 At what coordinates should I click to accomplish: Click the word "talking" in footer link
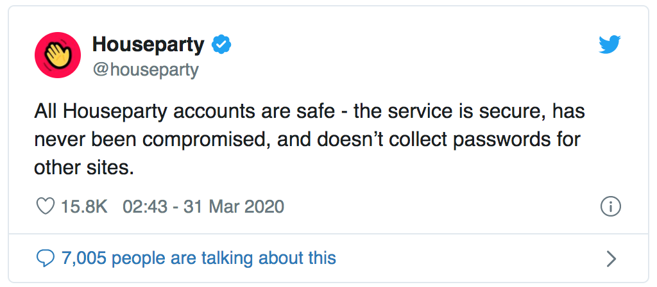point(226,259)
